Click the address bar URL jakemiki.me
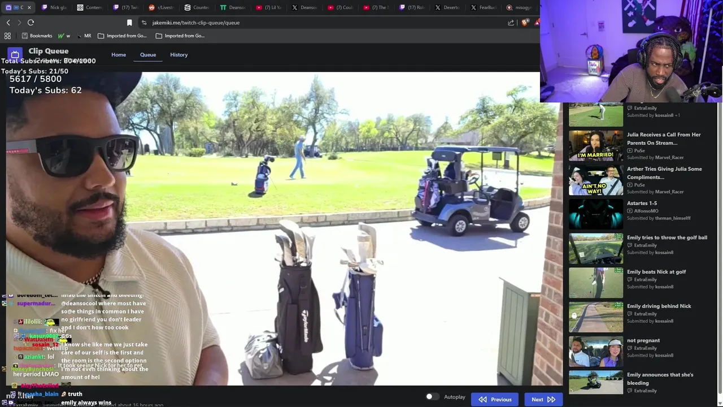The image size is (723, 407). (196, 23)
